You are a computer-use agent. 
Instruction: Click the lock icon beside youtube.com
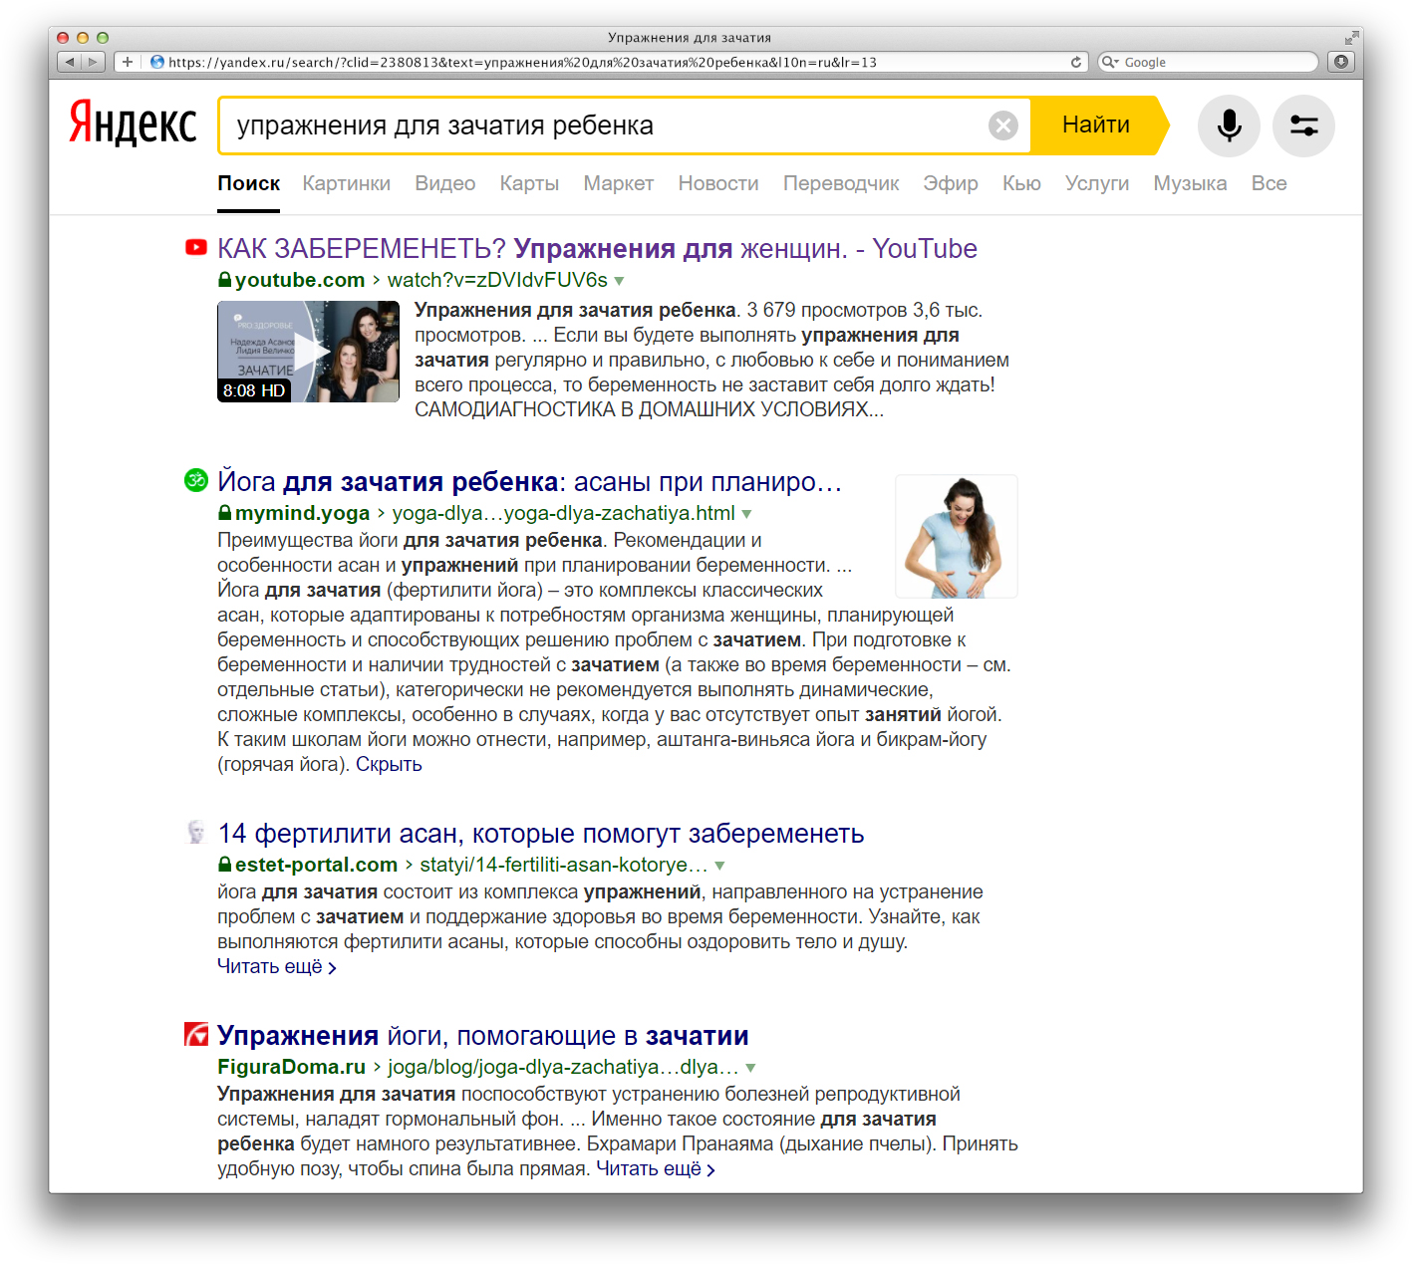point(225,280)
